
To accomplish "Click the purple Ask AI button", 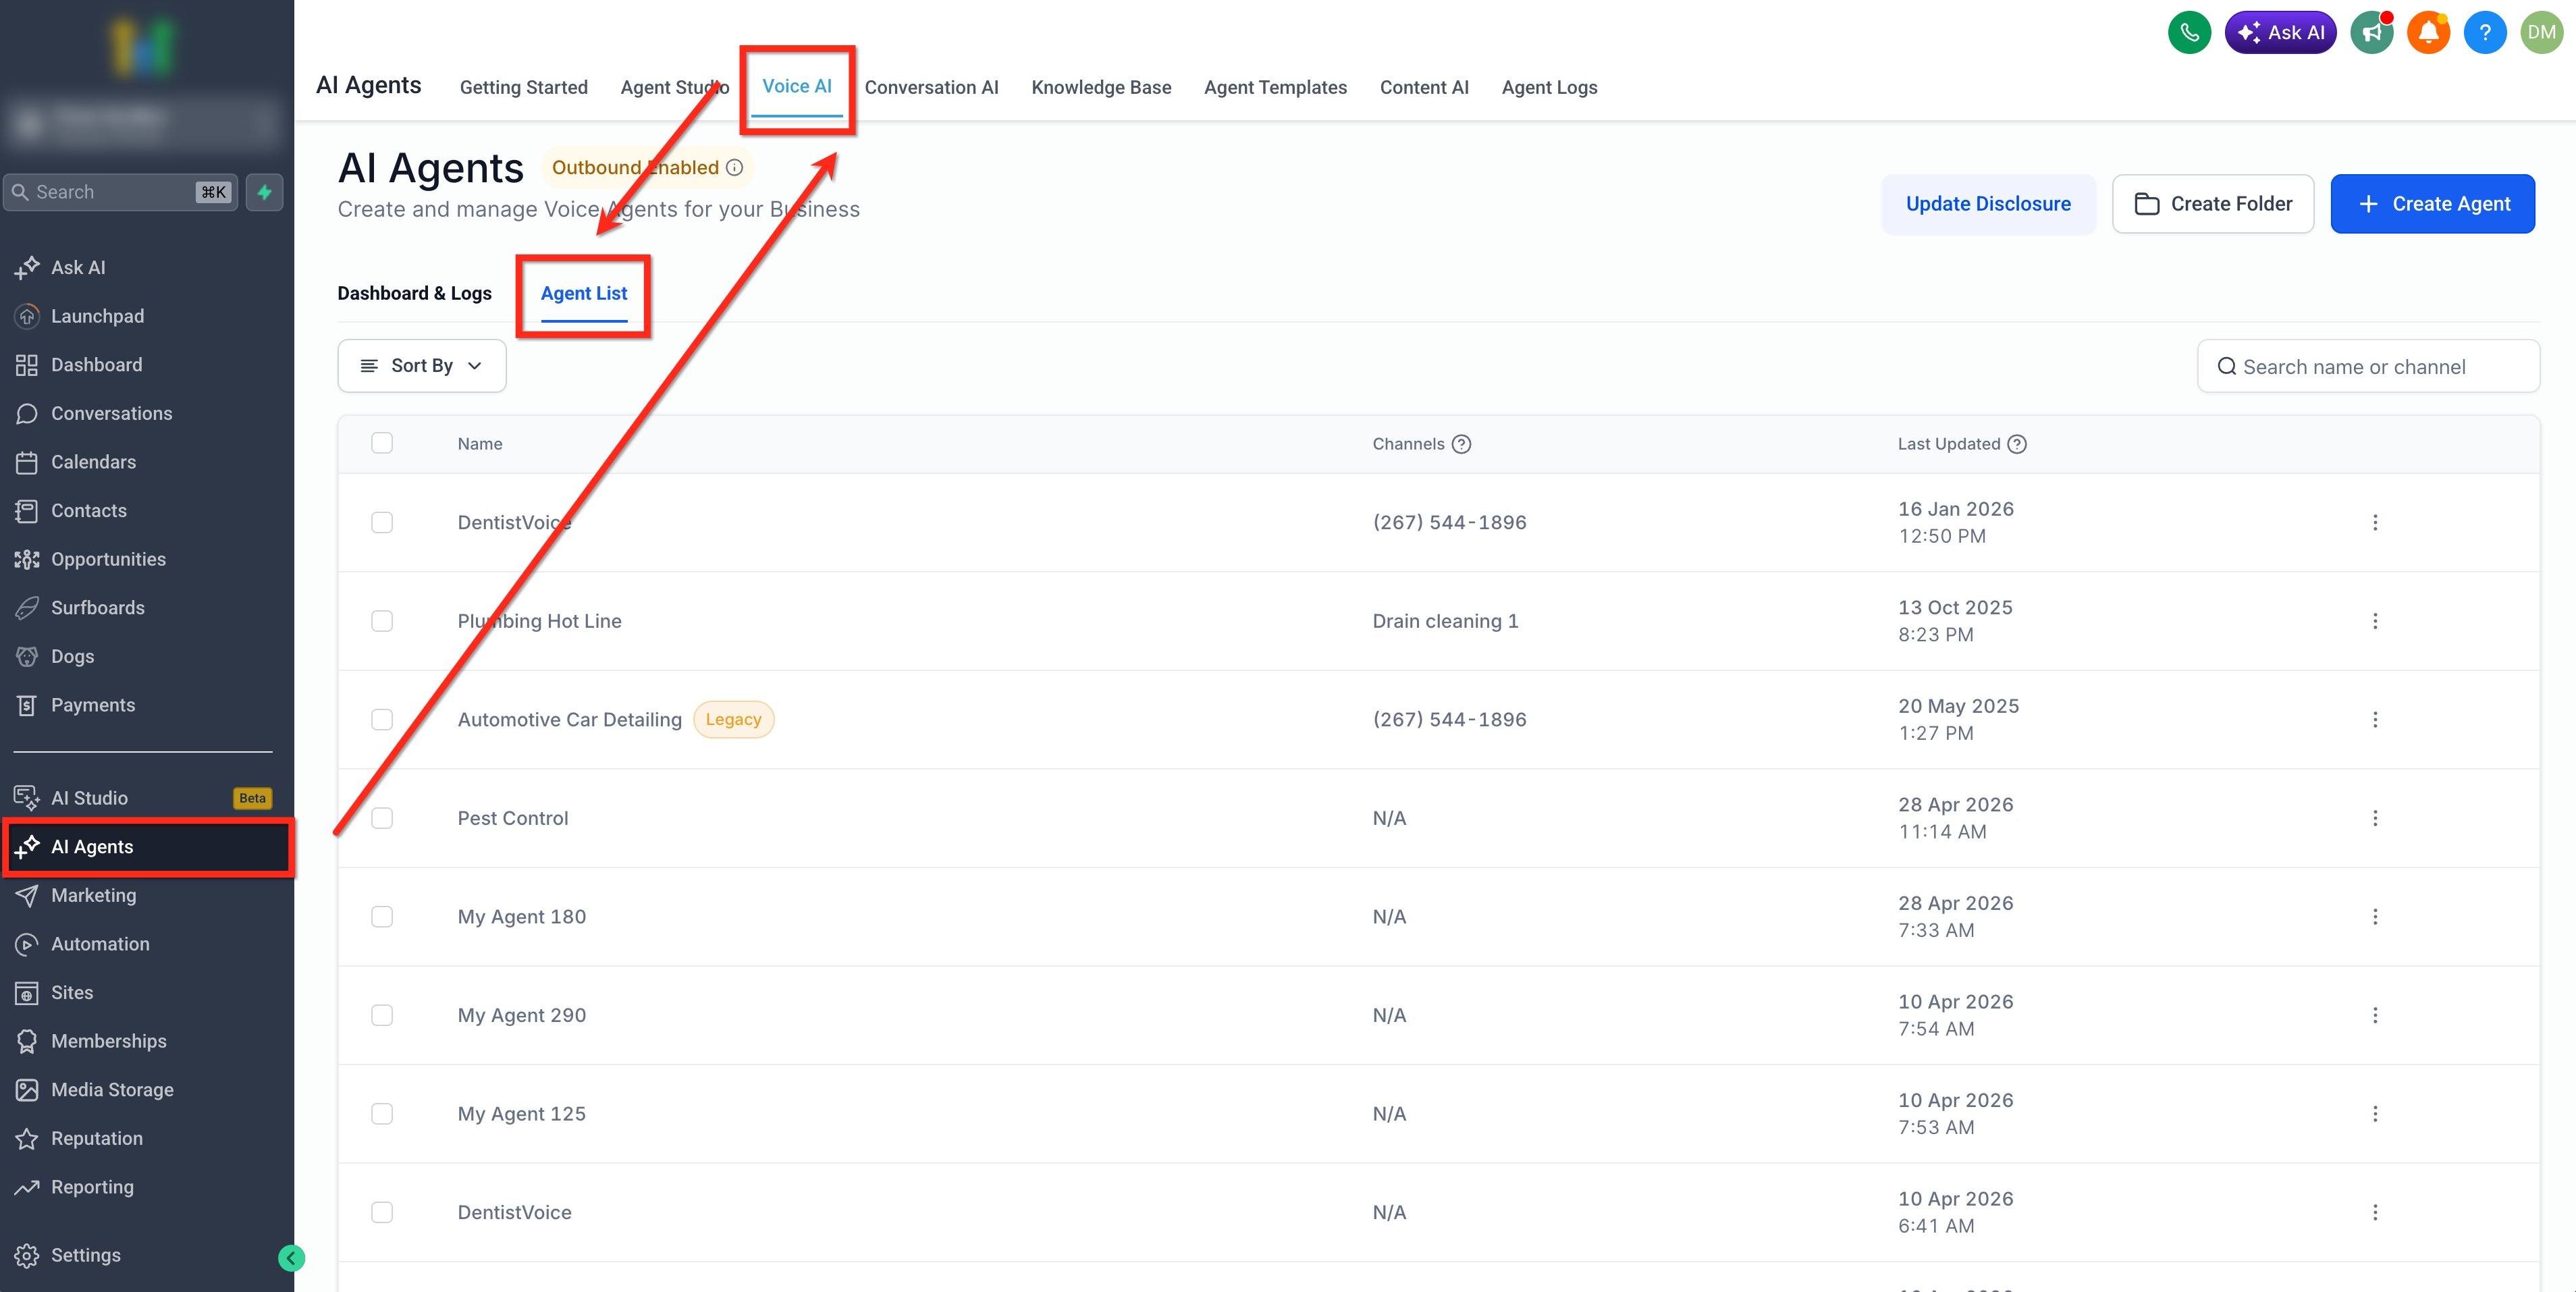I will pos(2280,32).
